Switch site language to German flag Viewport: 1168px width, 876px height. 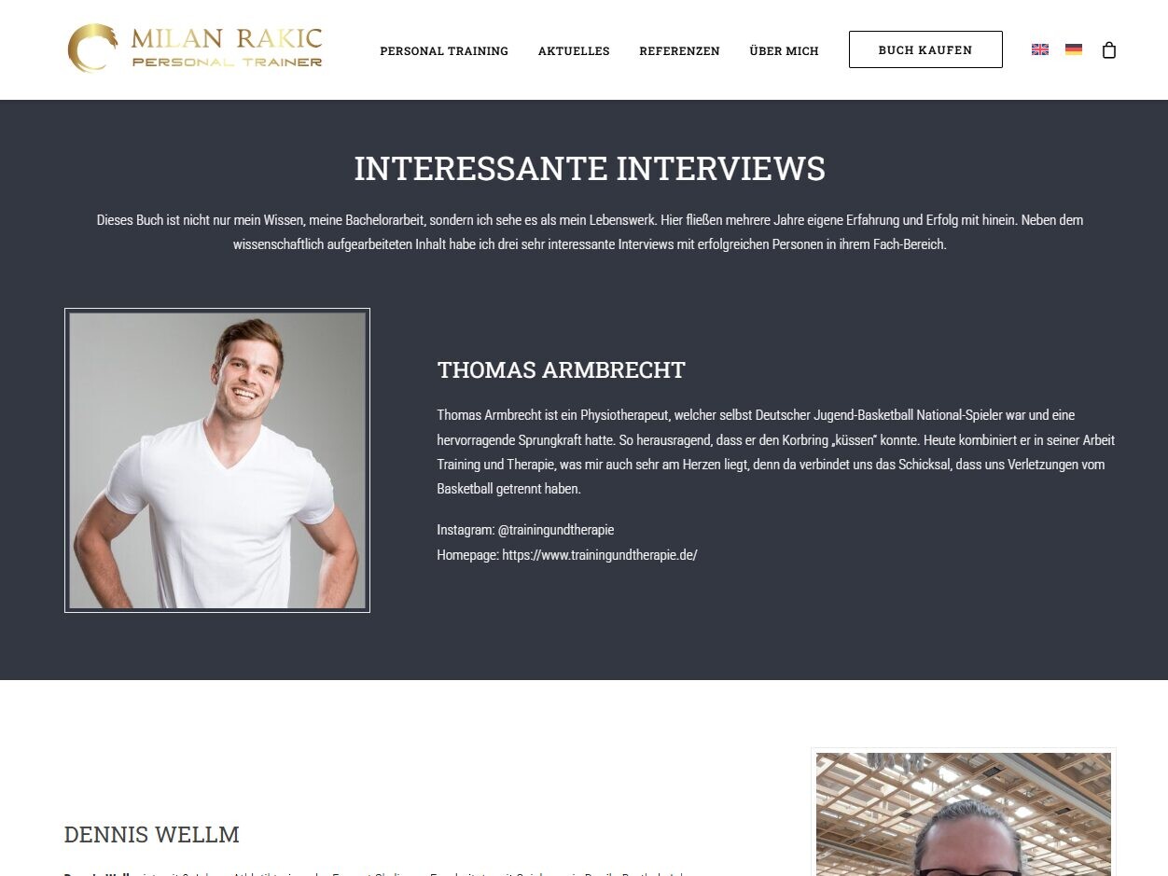coord(1074,49)
